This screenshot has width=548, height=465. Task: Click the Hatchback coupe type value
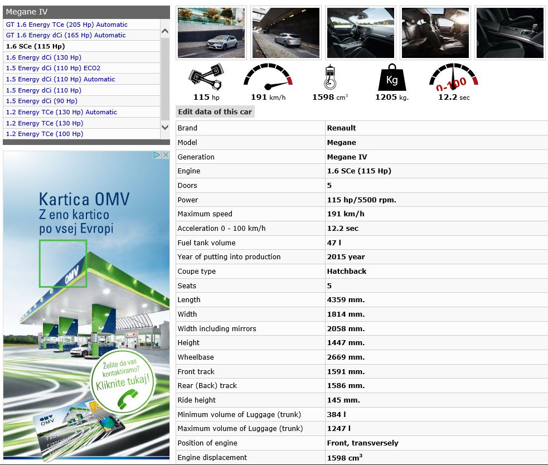coord(347,271)
